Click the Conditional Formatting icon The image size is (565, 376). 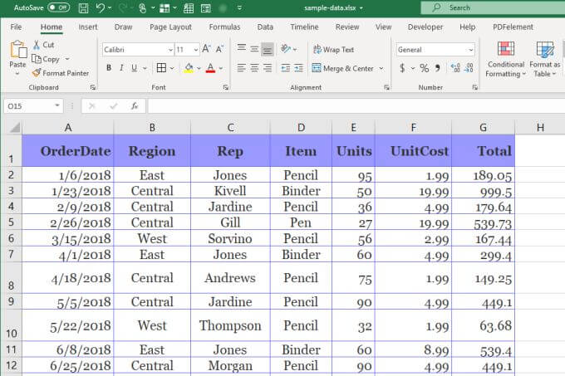coord(505,50)
